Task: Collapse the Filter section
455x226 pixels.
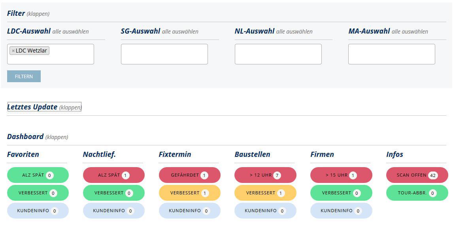Action: point(38,14)
